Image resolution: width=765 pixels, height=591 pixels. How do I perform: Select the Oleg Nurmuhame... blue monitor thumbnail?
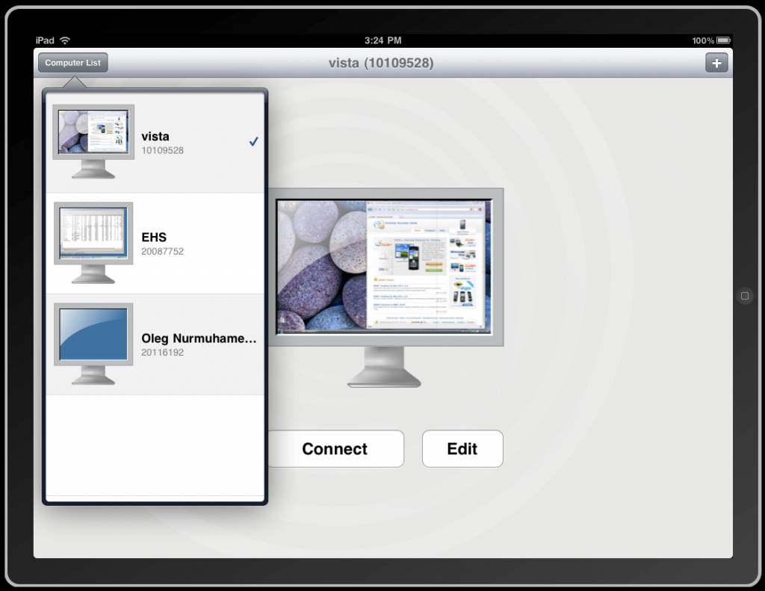[93, 344]
